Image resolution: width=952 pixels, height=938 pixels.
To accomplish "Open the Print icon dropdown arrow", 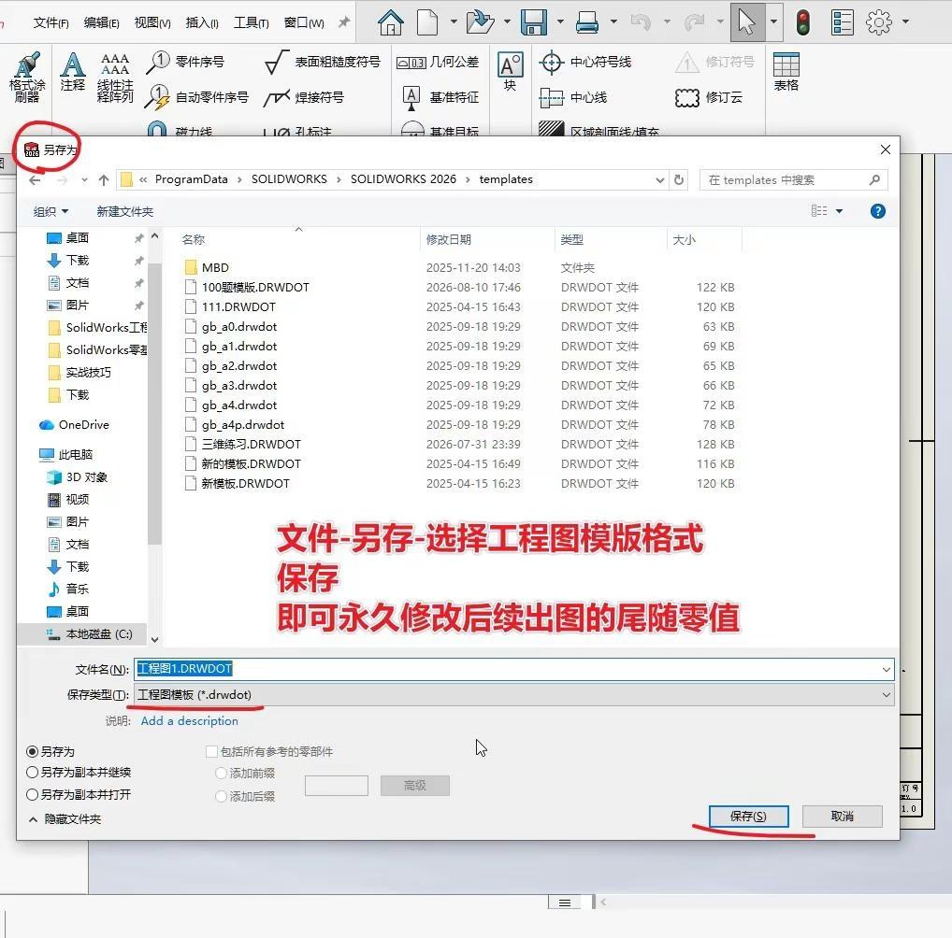I will click(613, 22).
